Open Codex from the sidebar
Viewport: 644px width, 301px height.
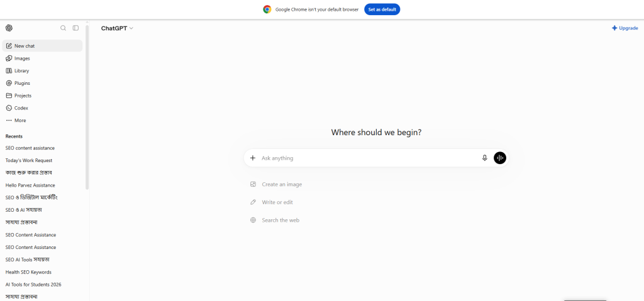[x=42, y=108]
